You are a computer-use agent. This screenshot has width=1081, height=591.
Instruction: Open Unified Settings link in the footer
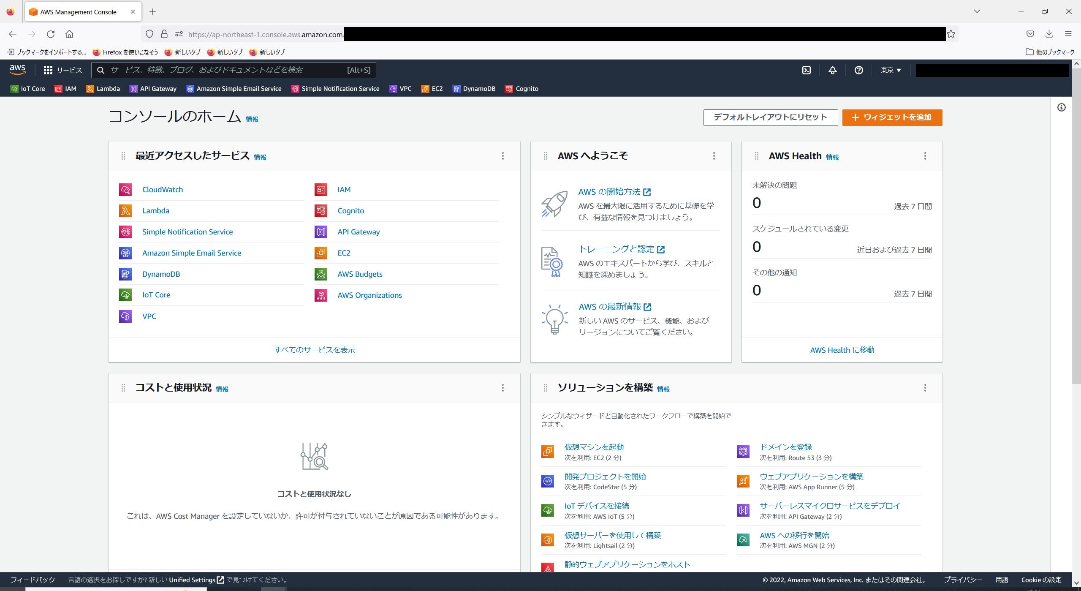(x=197, y=580)
